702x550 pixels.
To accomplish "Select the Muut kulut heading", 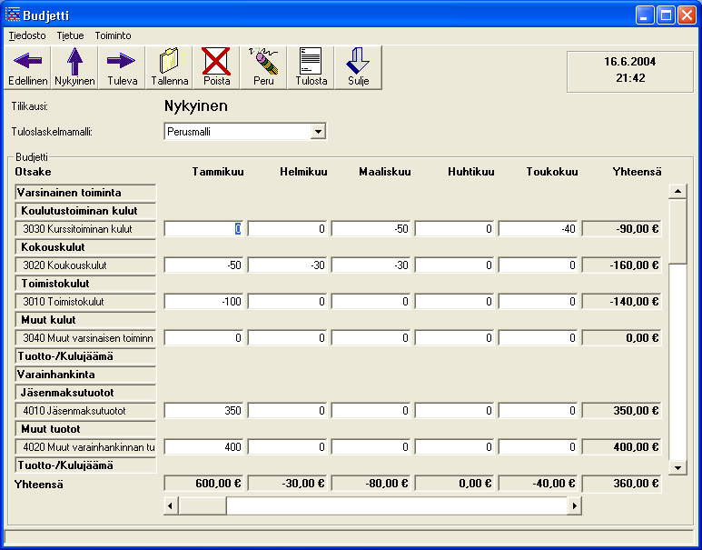I will (85, 320).
